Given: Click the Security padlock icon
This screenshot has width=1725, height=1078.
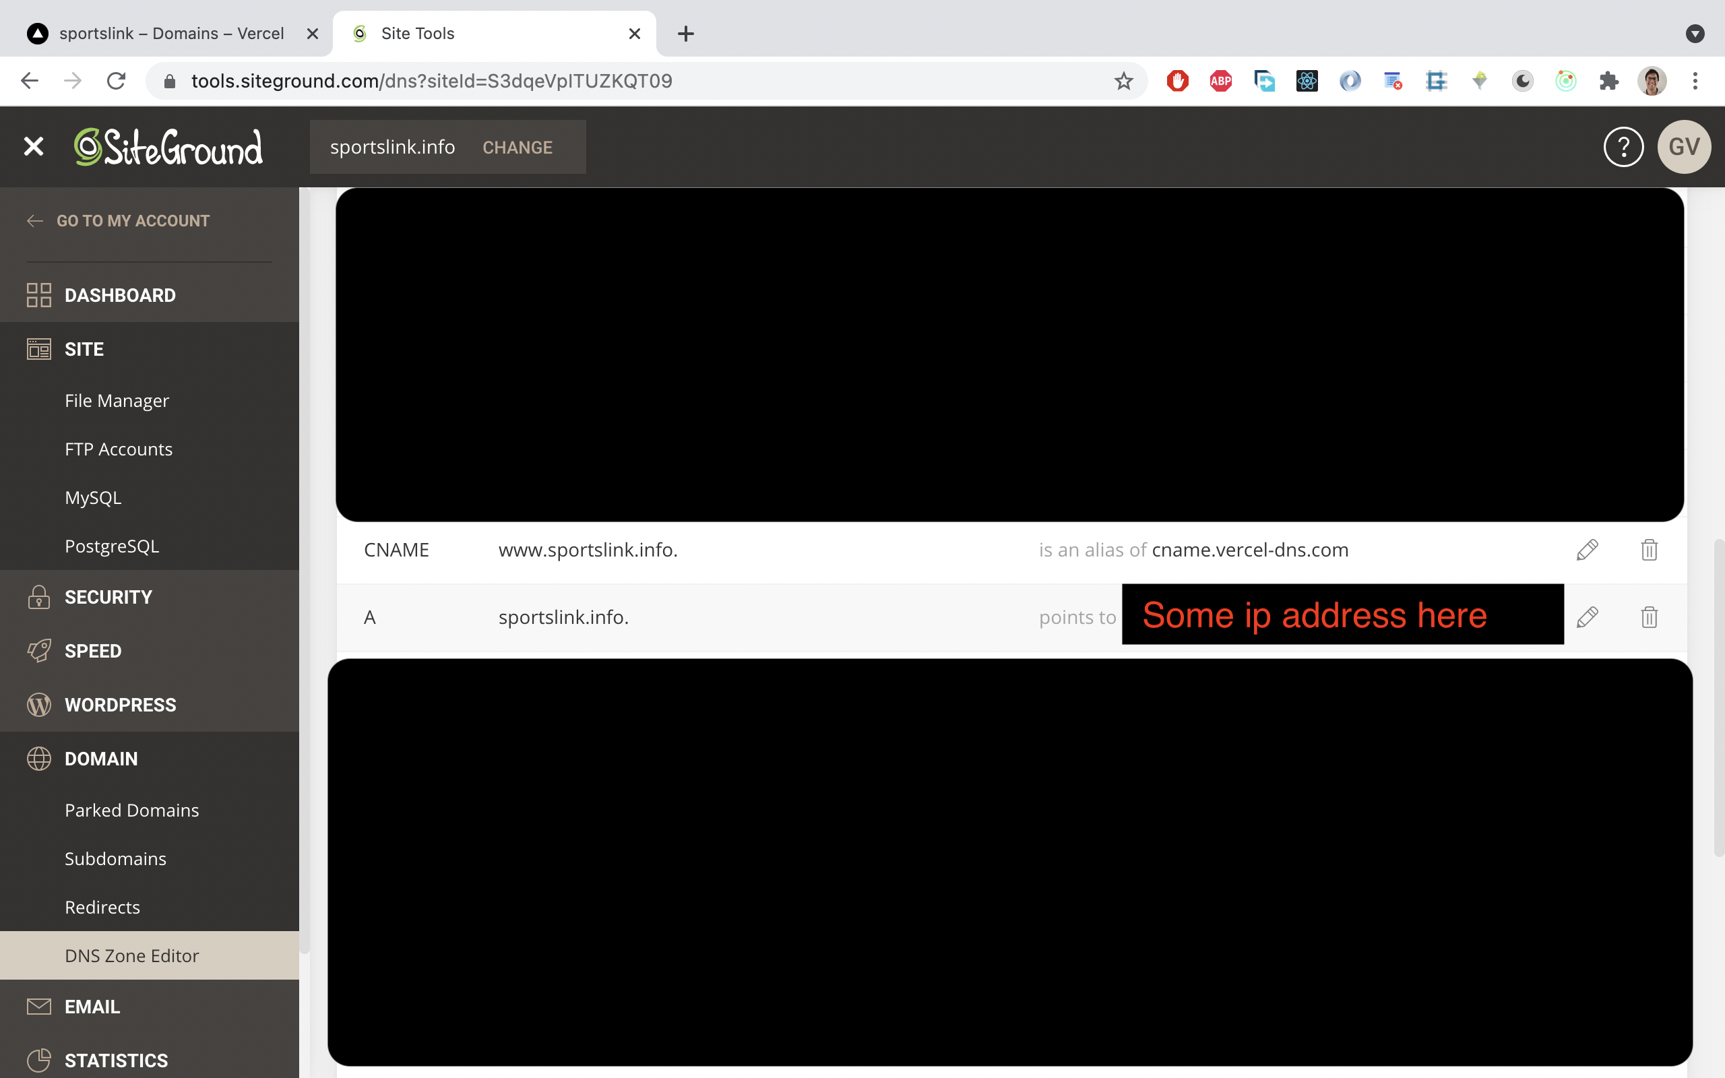Looking at the screenshot, I should 38,597.
